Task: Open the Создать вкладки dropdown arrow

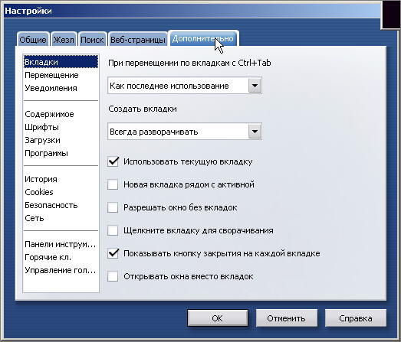Action: 255,132
